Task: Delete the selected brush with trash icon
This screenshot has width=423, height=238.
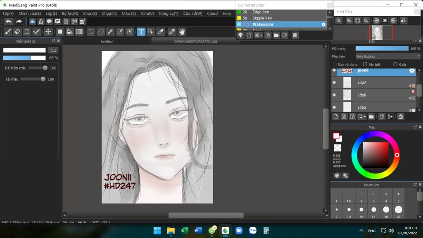Action: 295,35
